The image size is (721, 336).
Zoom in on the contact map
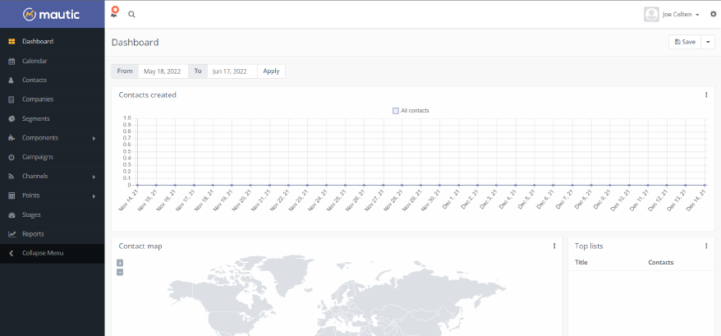point(120,263)
